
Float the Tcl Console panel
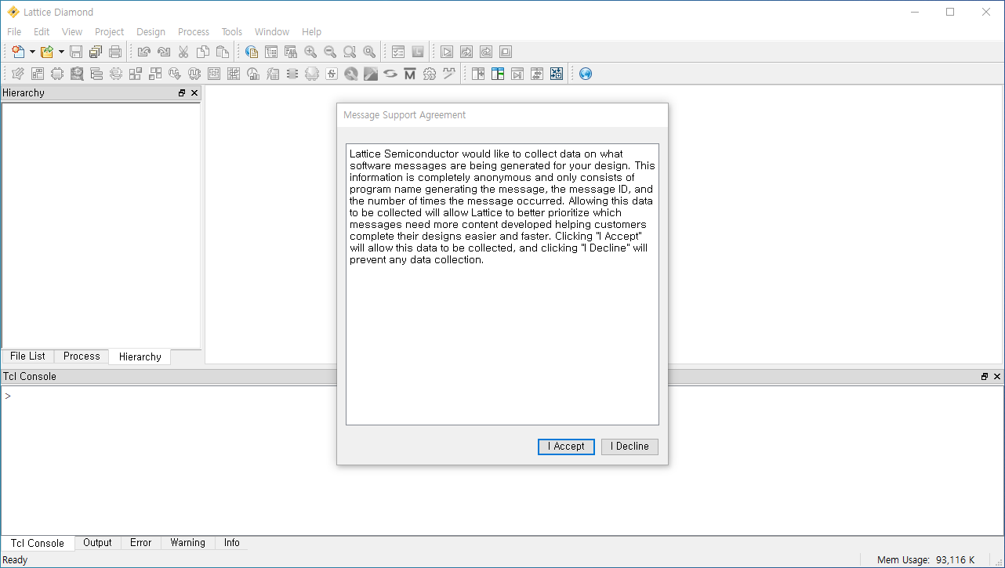click(985, 377)
